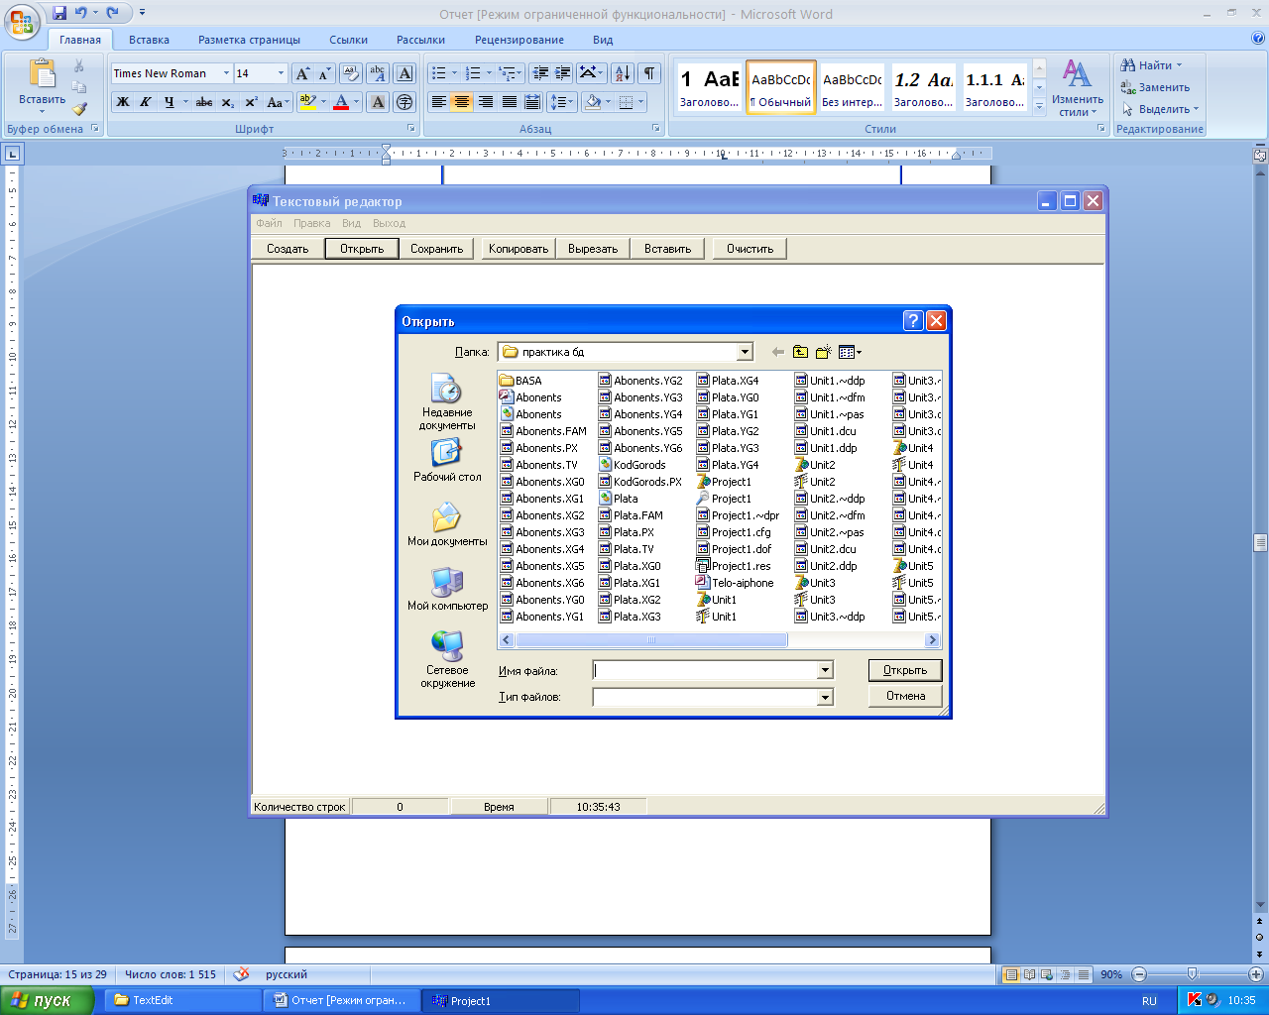Toggle Subscript formatting
Screen dimensions: 1269x1015
(x=228, y=102)
